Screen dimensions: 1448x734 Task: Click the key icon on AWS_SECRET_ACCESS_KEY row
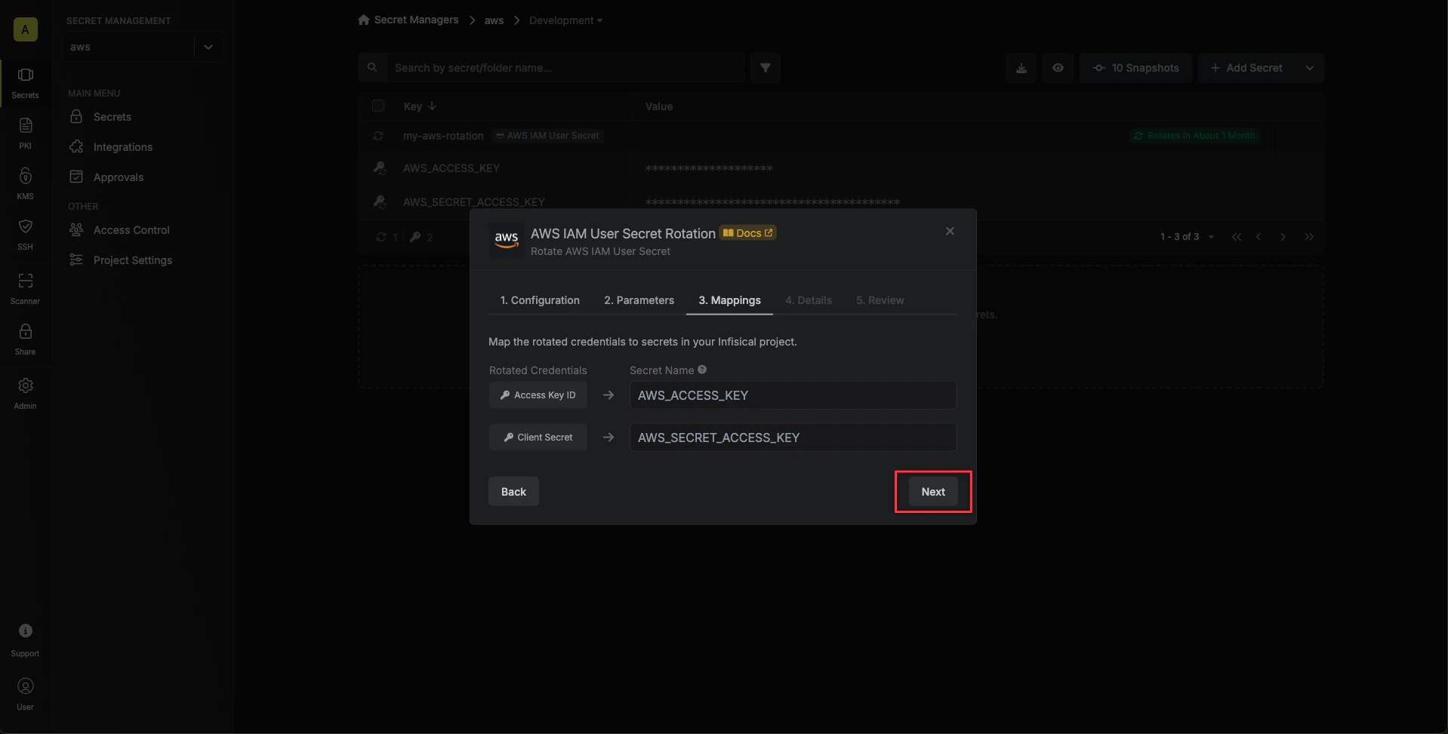point(380,201)
